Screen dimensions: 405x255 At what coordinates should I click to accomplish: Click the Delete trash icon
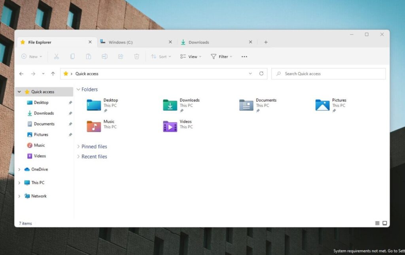[x=136, y=57]
